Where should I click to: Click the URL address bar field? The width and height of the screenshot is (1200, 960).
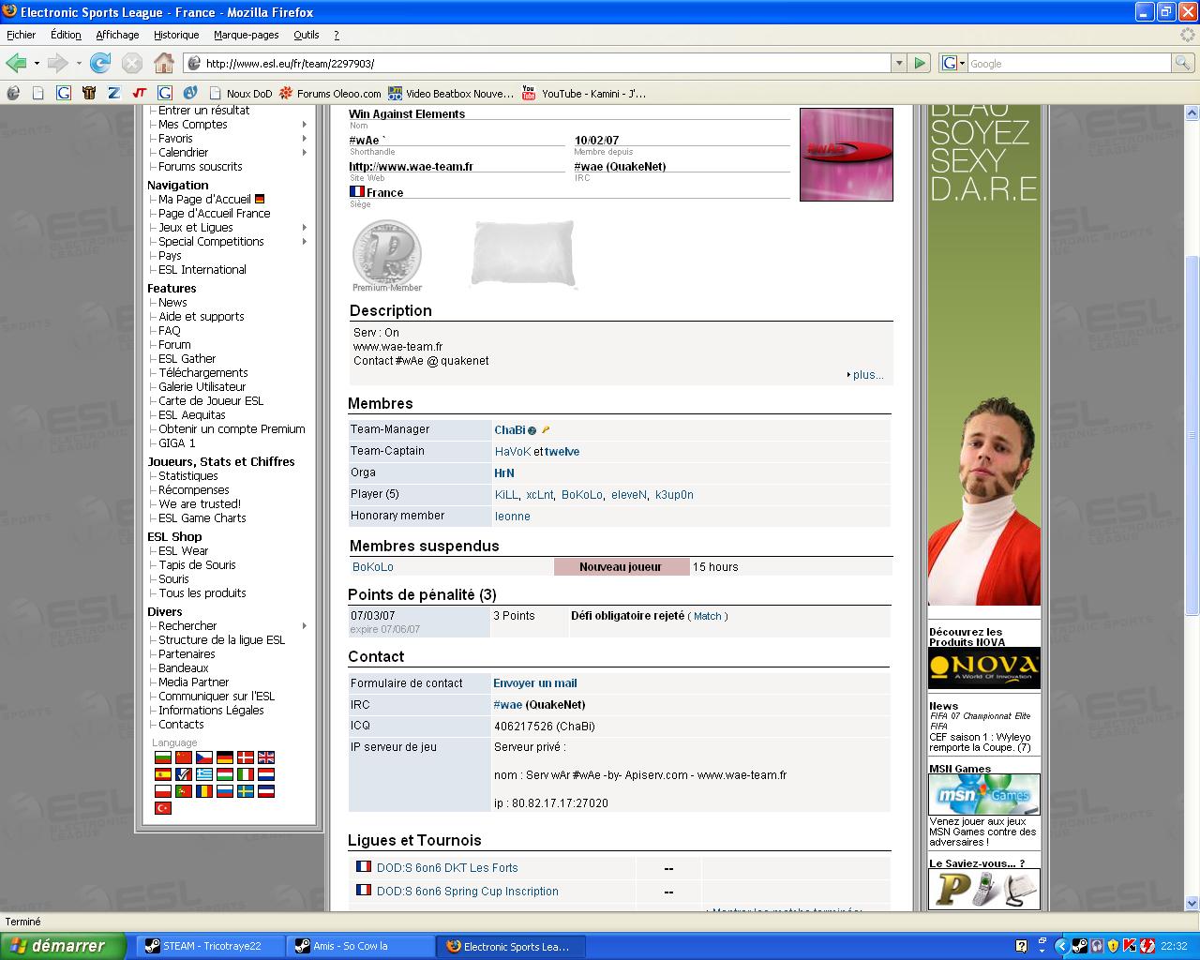click(536, 63)
